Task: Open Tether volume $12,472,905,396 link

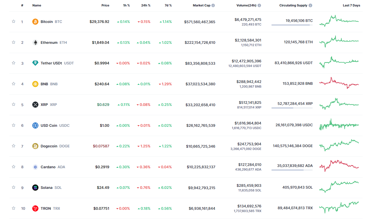Action: pos(246,61)
